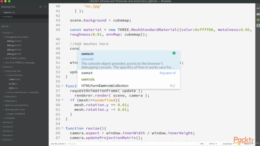Viewport: 260px width, 146px height.
Task: Open the UTF-8 encoding dropdown
Action: point(213,144)
